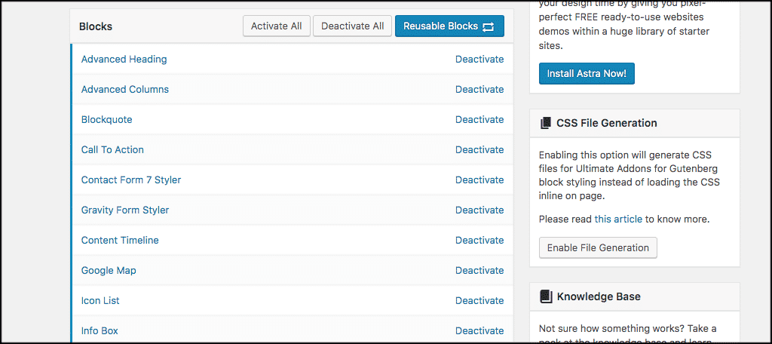Viewport: 772px width, 344px height.
Task: Click the Deactivate All button
Action: click(x=353, y=26)
